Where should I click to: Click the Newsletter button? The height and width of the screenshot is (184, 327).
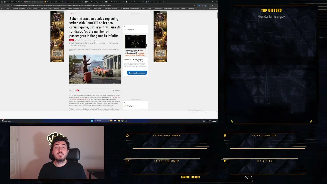click(x=116, y=90)
